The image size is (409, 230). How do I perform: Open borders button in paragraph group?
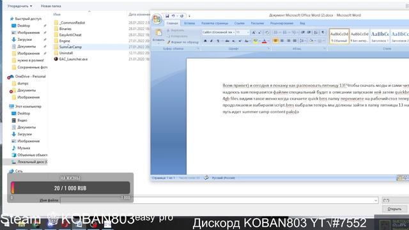[x=320, y=41]
